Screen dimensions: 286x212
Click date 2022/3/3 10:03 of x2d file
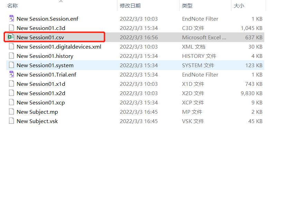pyautogui.click(x=139, y=93)
